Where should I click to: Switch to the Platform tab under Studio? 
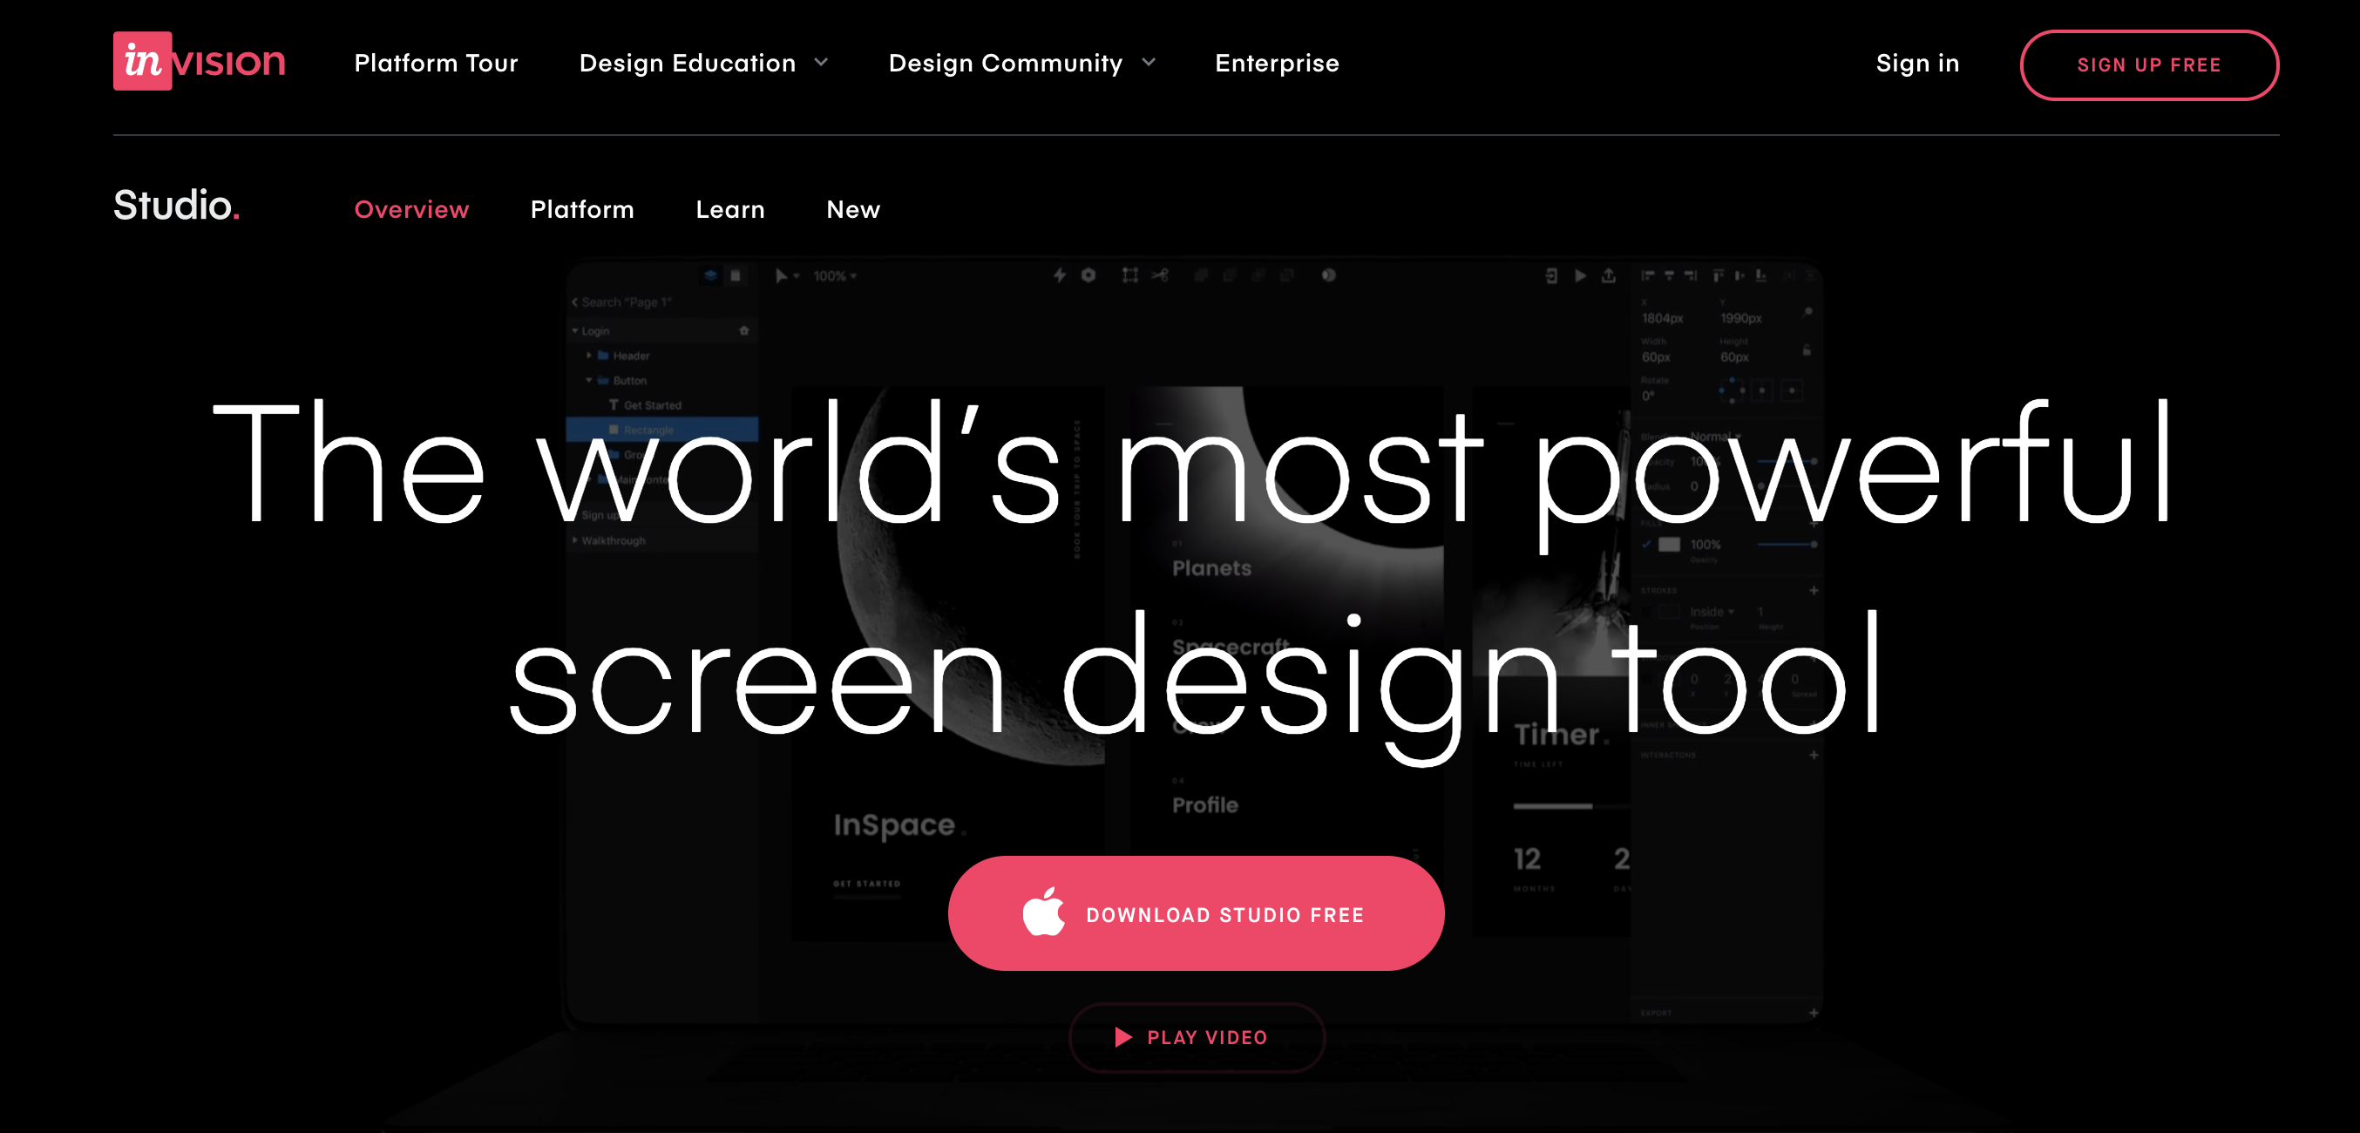point(582,210)
